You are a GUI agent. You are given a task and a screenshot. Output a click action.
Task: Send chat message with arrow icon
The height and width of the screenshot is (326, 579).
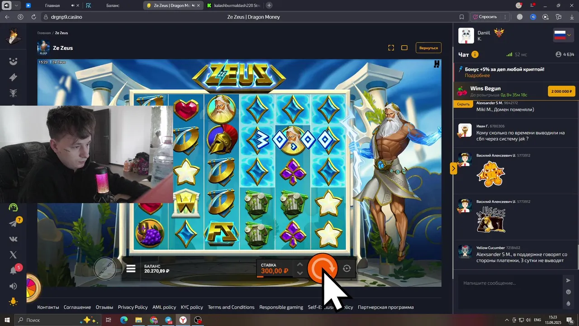tap(568, 280)
